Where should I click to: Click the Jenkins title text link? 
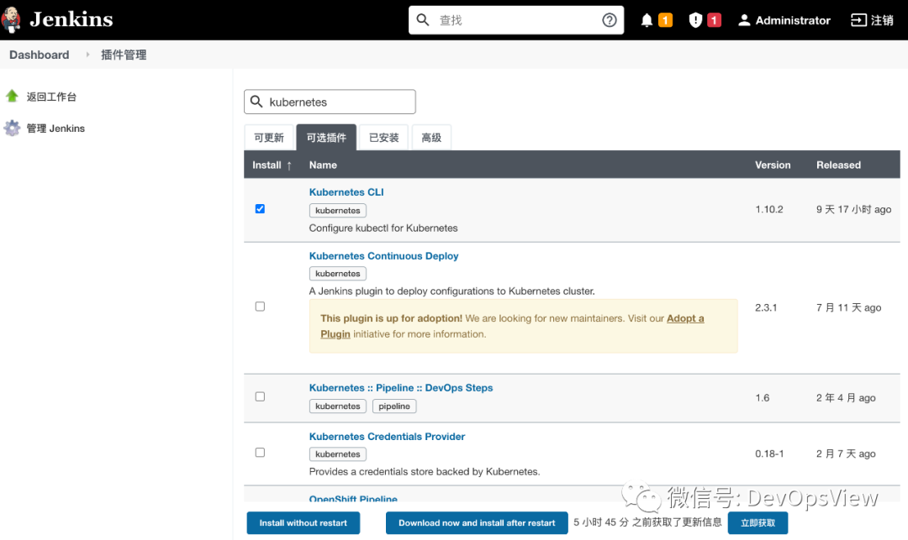(71, 19)
